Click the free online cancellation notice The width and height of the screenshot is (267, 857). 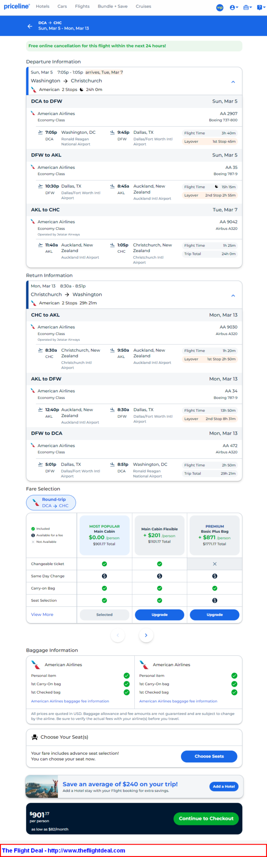point(134,46)
